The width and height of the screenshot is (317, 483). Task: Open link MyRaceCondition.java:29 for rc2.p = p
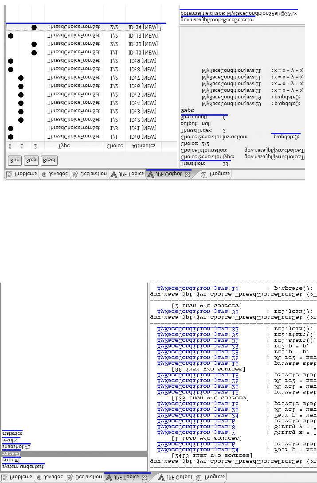point(198,347)
